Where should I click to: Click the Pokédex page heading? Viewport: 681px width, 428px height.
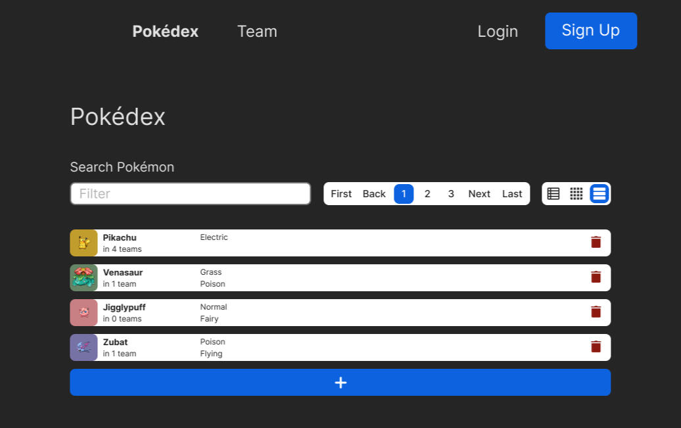click(118, 116)
